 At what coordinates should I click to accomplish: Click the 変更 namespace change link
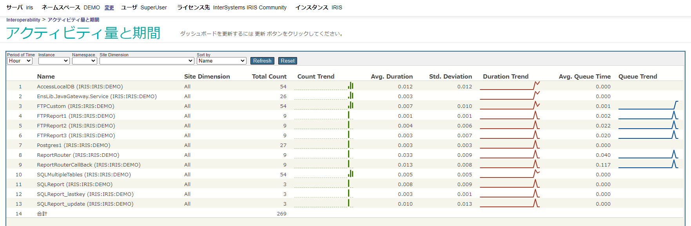click(x=109, y=7)
